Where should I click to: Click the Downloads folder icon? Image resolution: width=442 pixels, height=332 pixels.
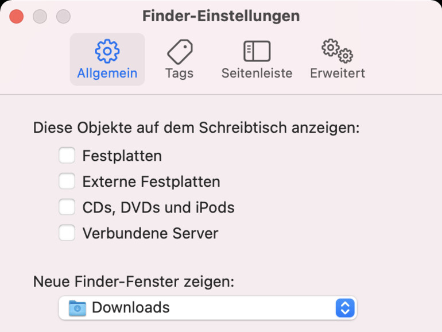click(x=77, y=308)
